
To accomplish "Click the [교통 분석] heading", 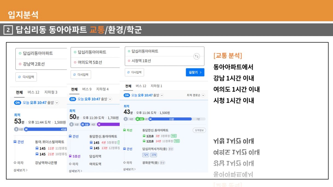I will click(228, 56).
